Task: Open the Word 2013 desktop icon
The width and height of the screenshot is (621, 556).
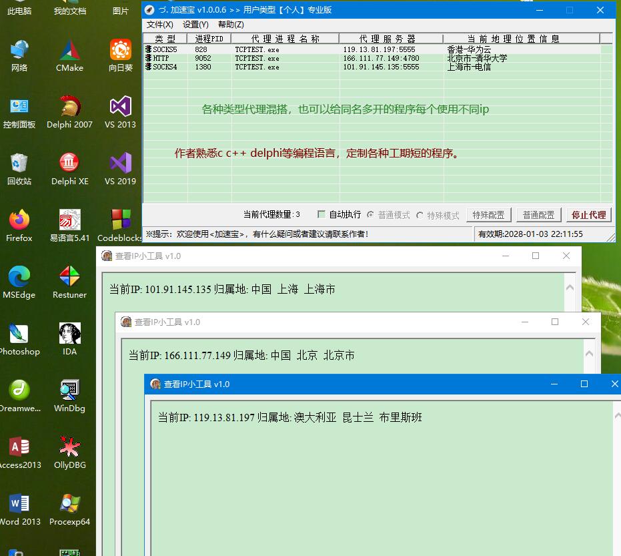Action: tap(19, 510)
